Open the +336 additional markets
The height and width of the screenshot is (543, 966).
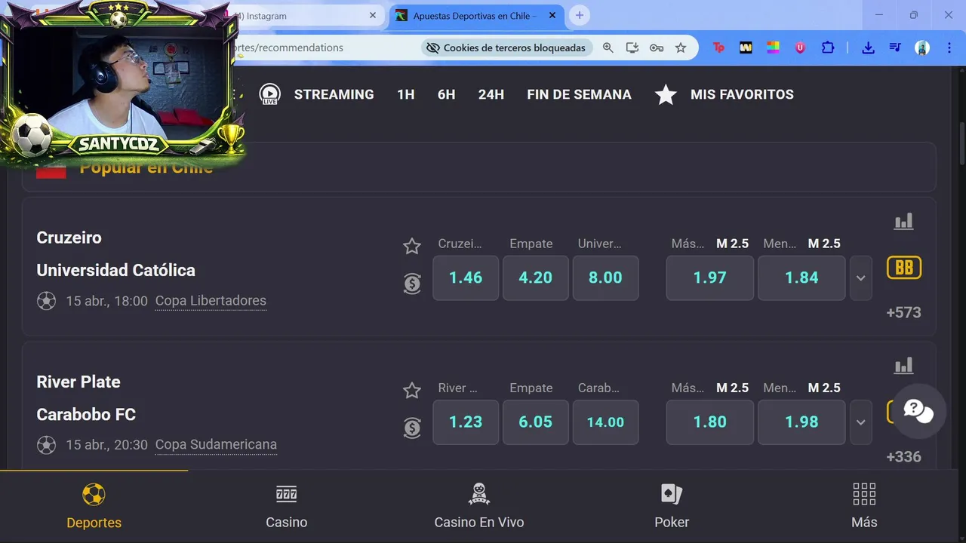903,456
